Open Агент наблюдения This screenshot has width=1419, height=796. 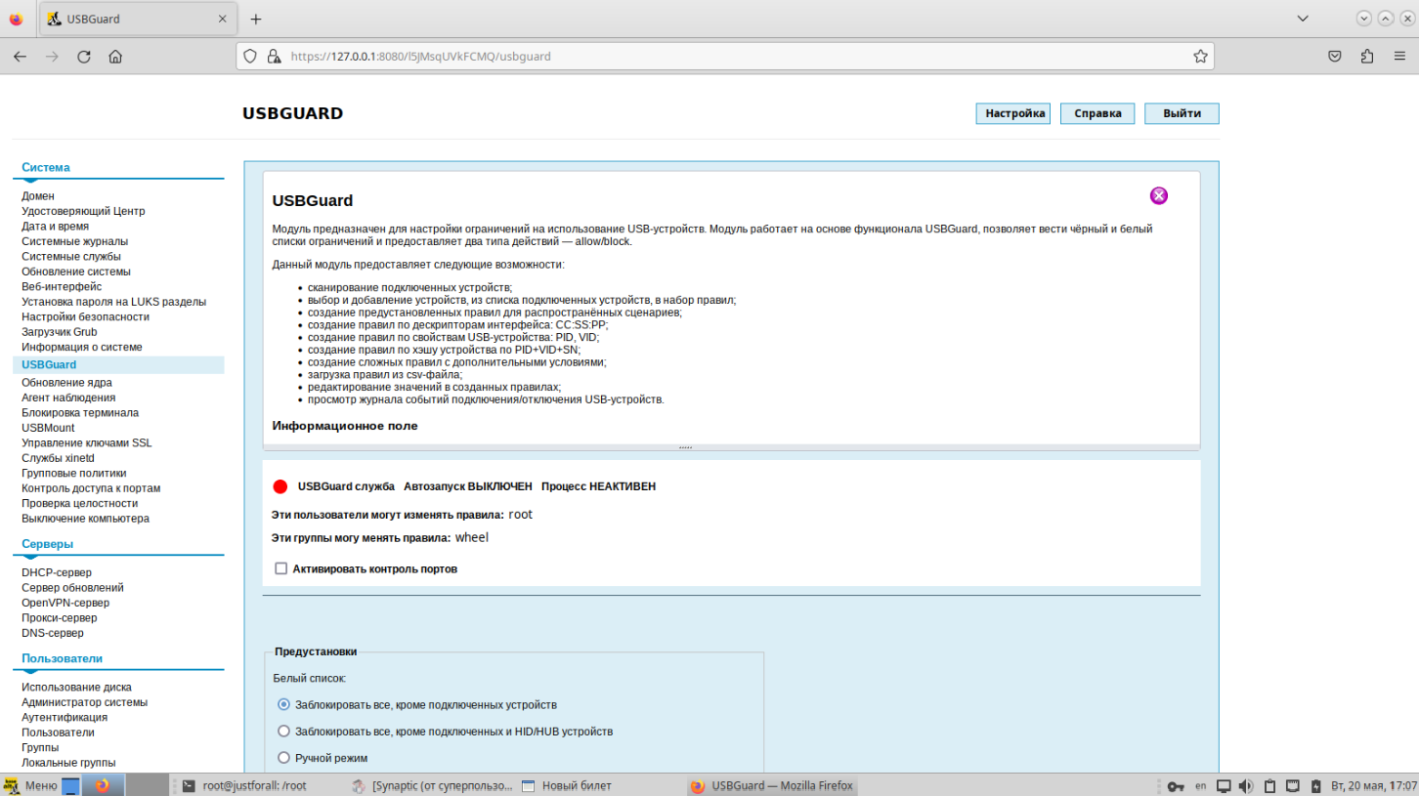[x=68, y=398]
